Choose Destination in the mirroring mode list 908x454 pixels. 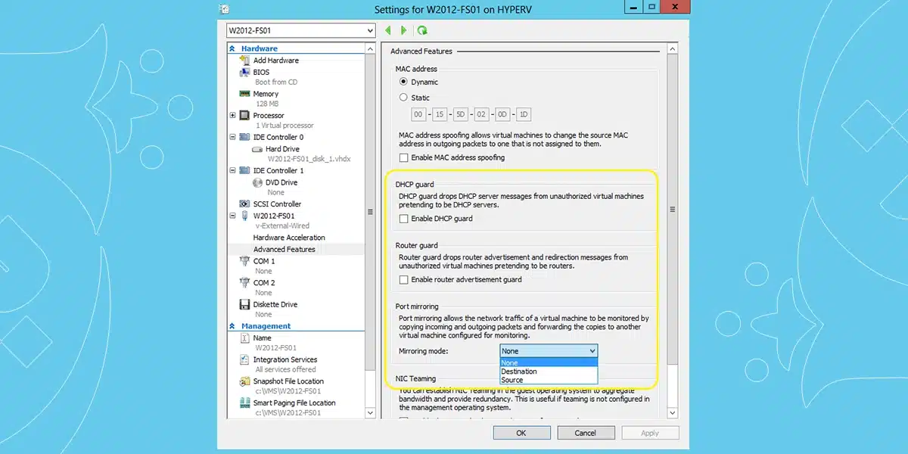pyautogui.click(x=519, y=372)
